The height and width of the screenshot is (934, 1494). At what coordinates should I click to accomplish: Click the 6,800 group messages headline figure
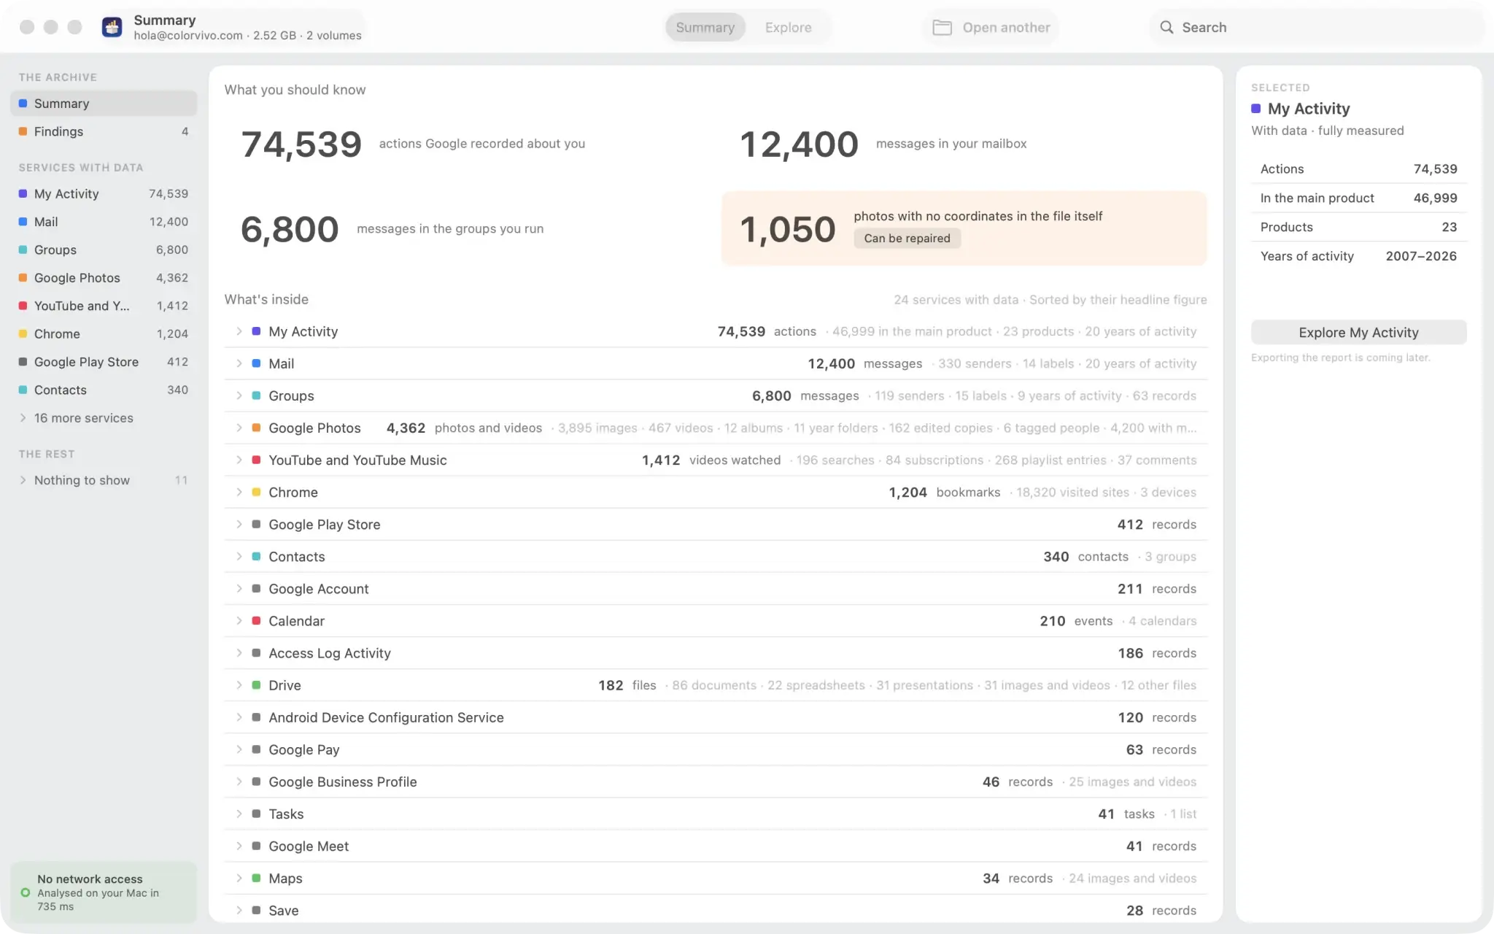(x=290, y=229)
